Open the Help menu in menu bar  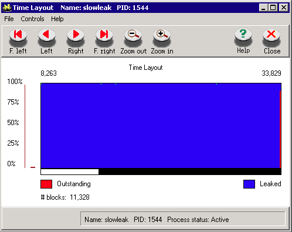pos(57,19)
